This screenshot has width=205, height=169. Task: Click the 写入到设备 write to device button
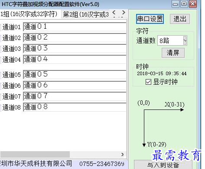(163, 165)
